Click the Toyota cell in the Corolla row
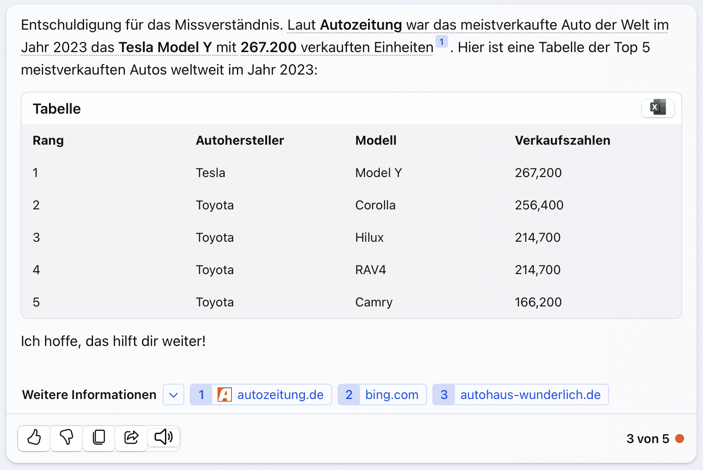This screenshot has height=470, width=703. tap(214, 205)
